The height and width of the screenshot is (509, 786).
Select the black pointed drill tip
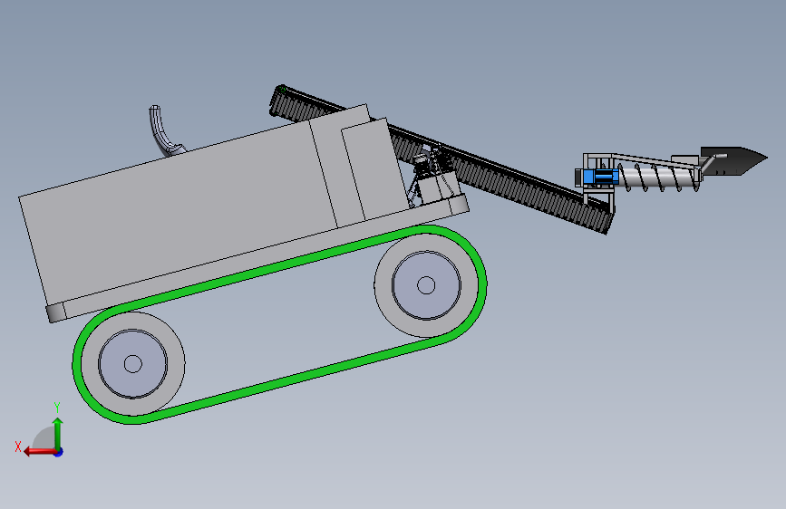734,160
